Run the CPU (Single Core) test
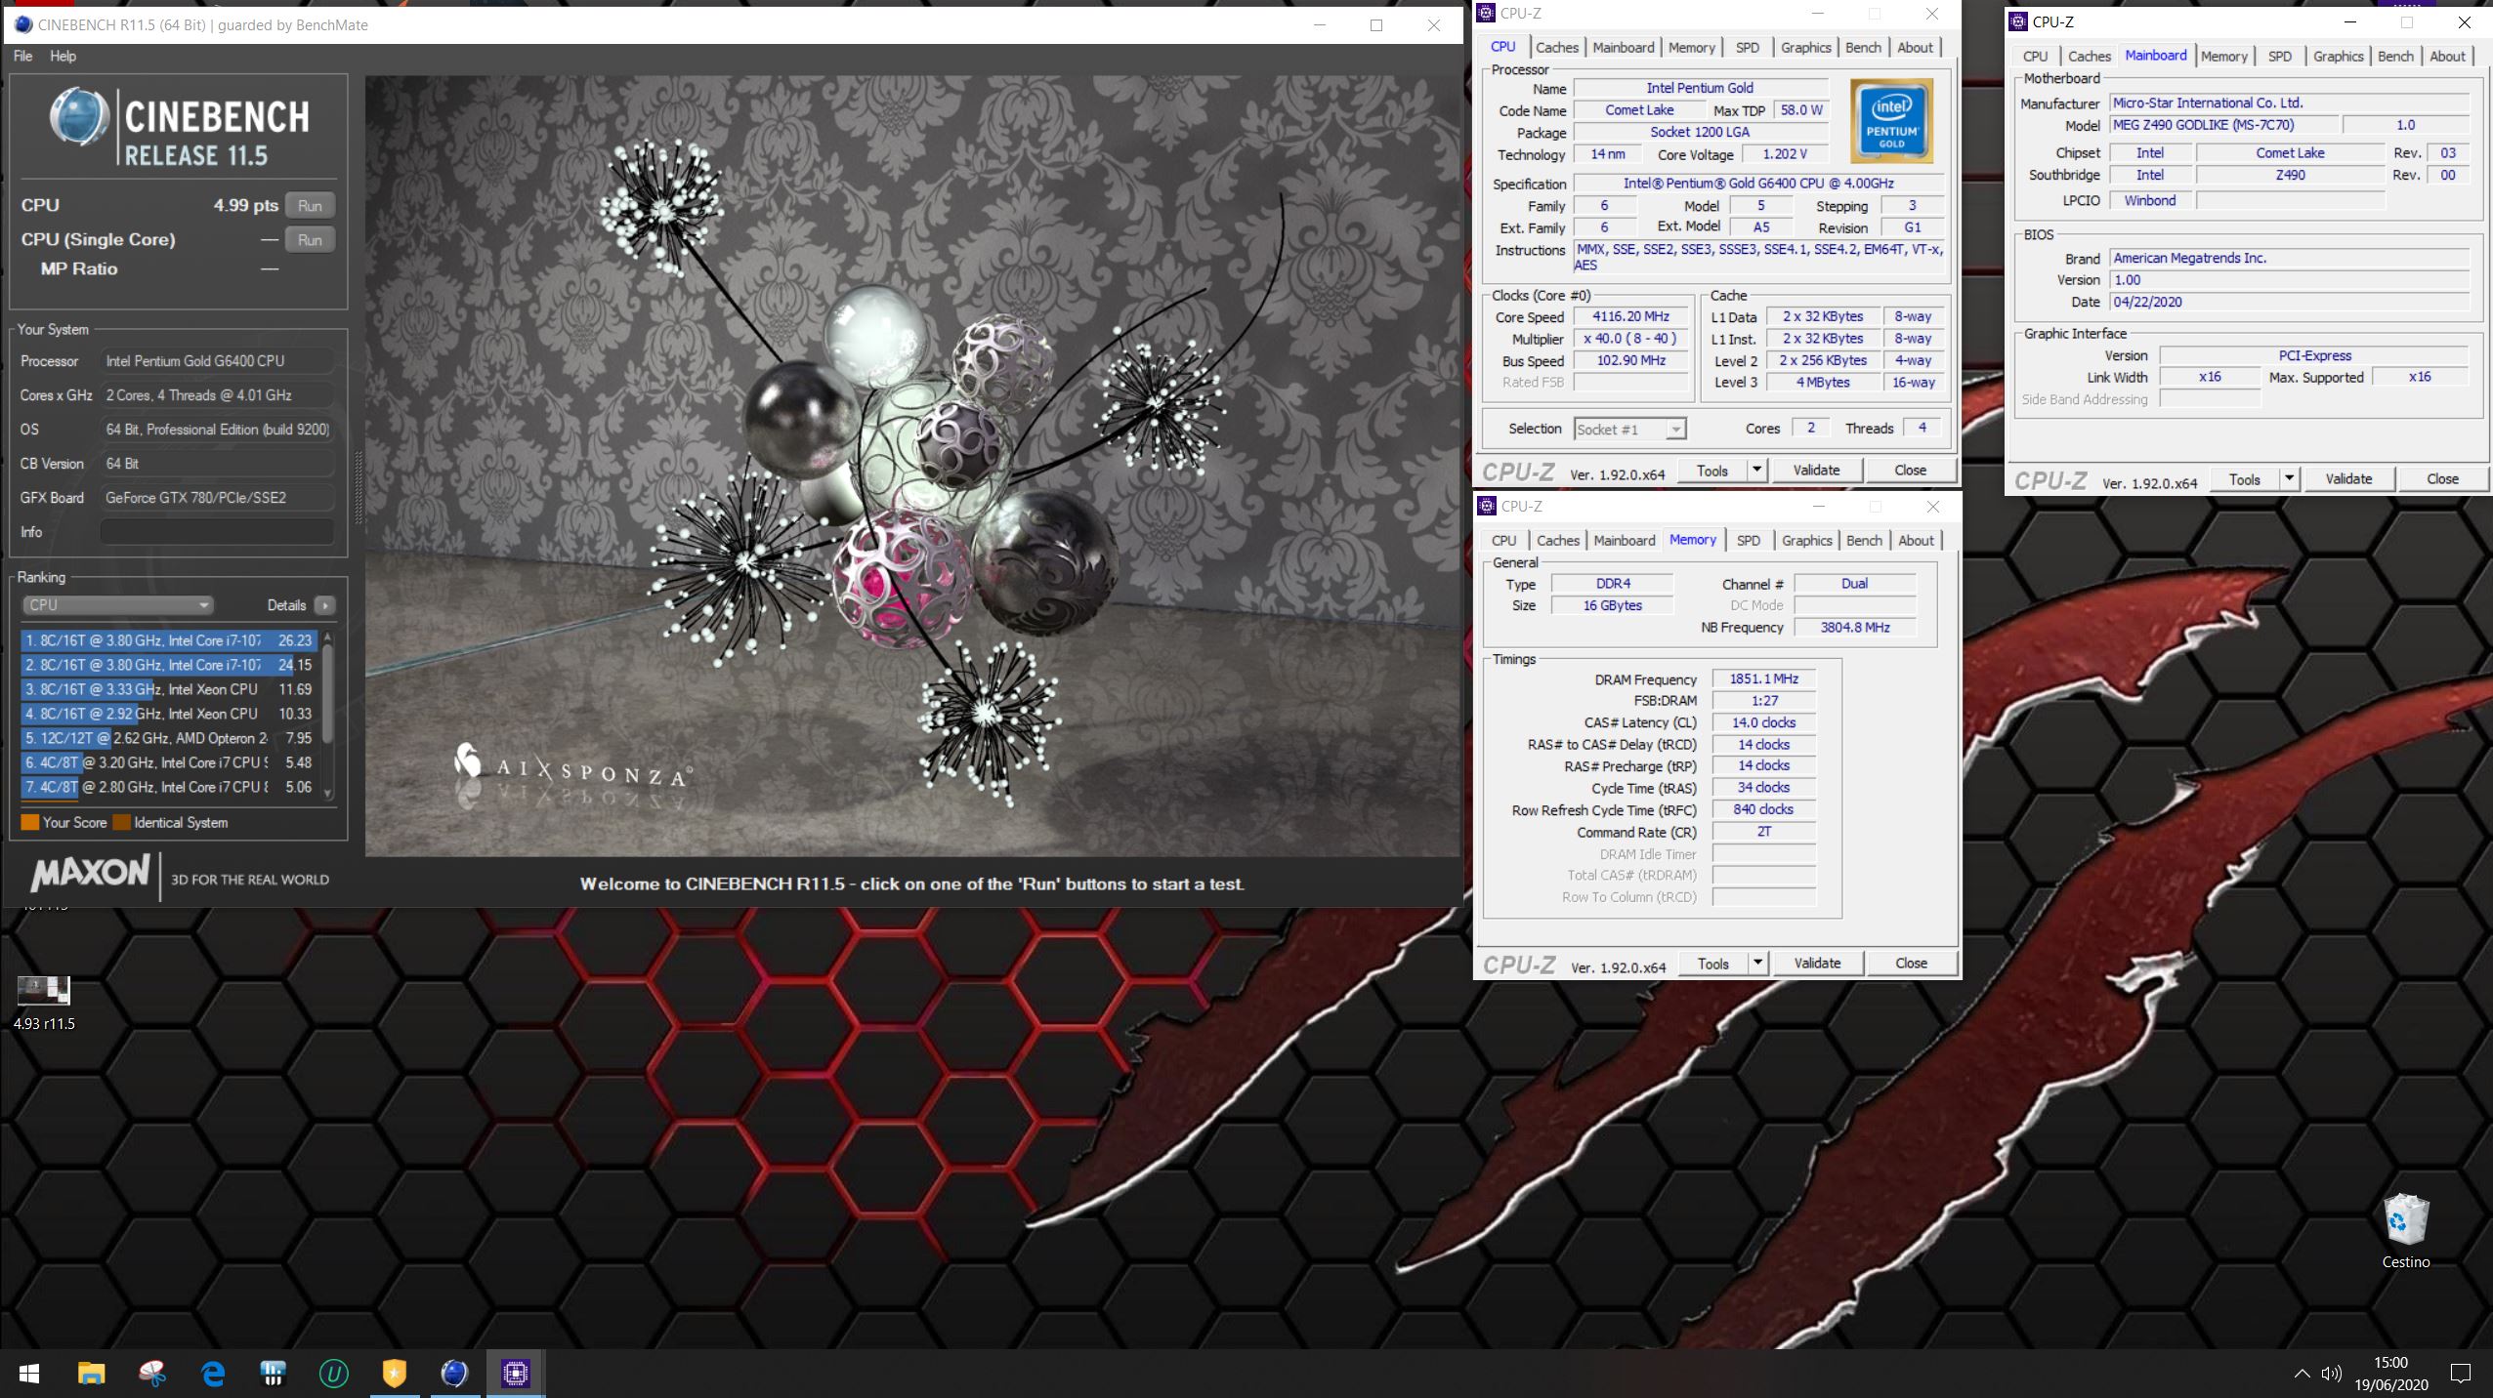This screenshot has height=1398, width=2493. (310, 240)
